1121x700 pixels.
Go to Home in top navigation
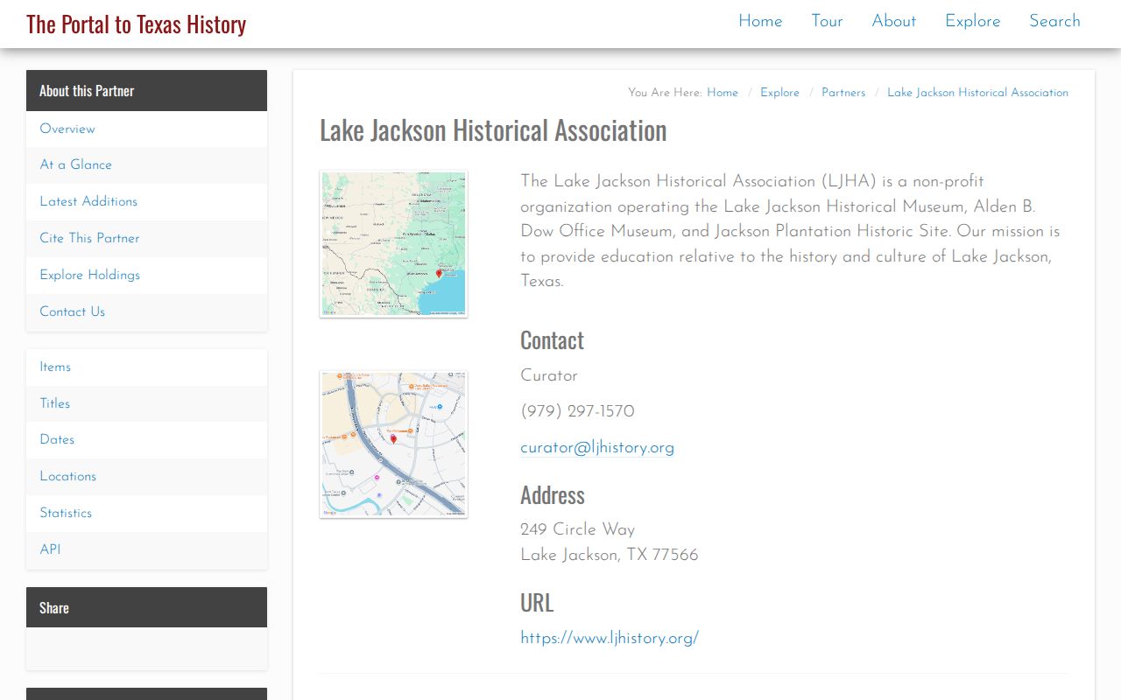(x=760, y=21)
